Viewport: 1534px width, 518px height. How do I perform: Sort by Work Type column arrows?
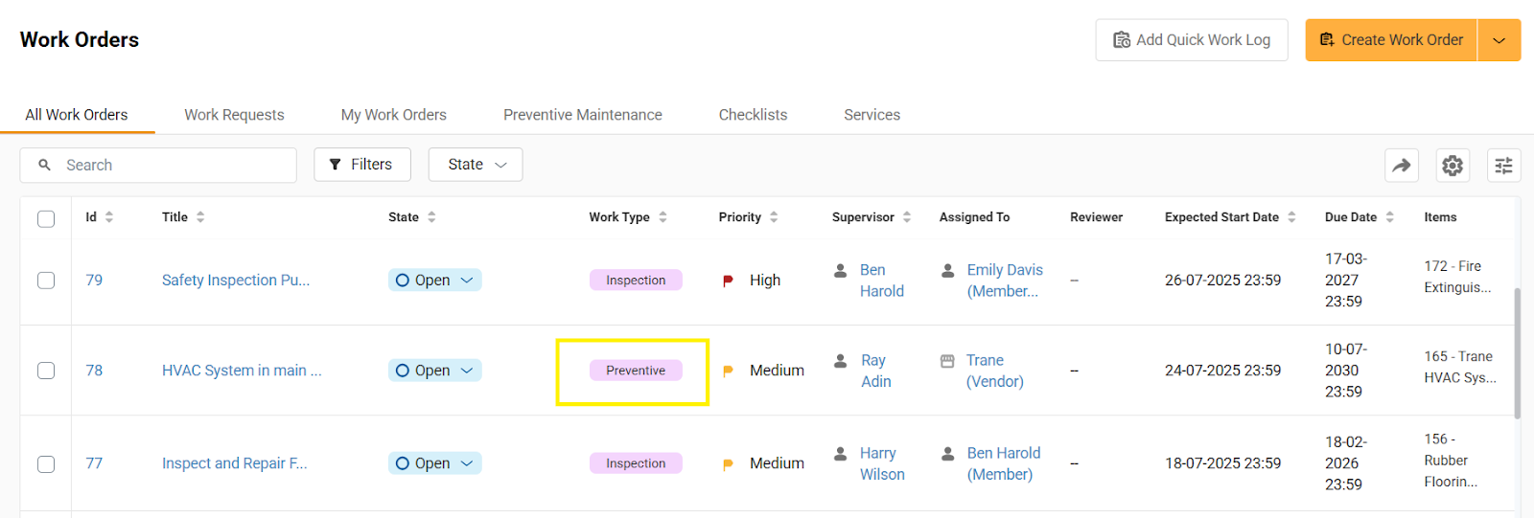point(662,217)
